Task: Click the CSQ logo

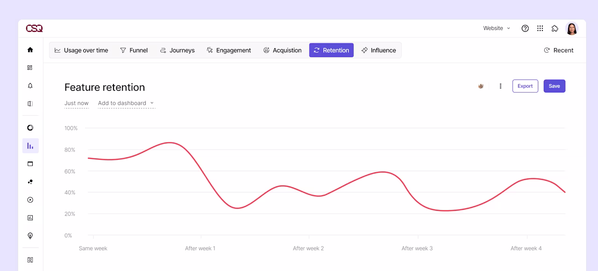Action: [34, 29]
